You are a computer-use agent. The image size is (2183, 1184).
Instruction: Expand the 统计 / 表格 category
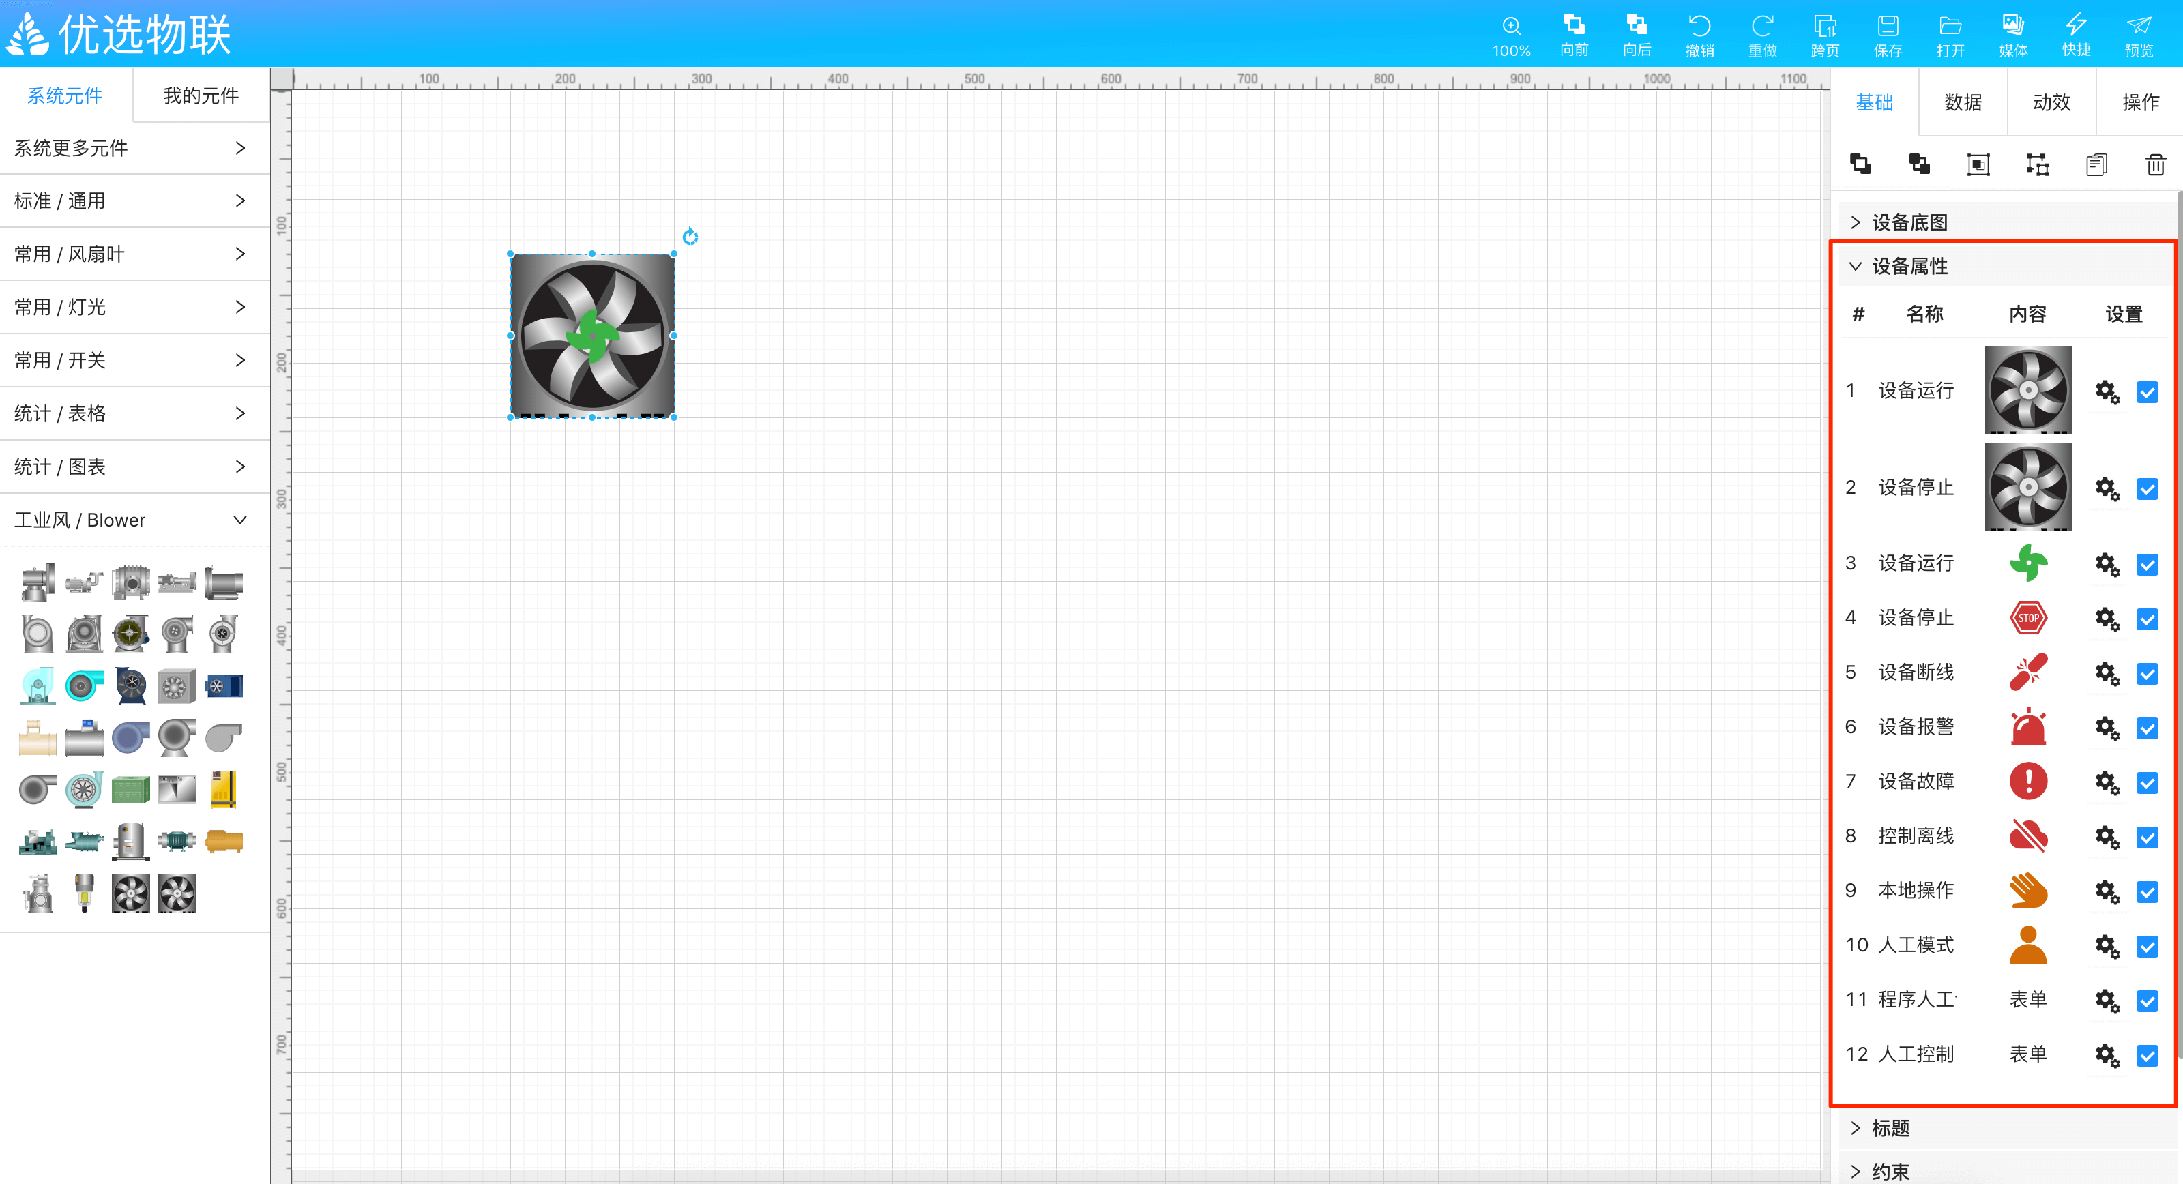pos(135,413)
